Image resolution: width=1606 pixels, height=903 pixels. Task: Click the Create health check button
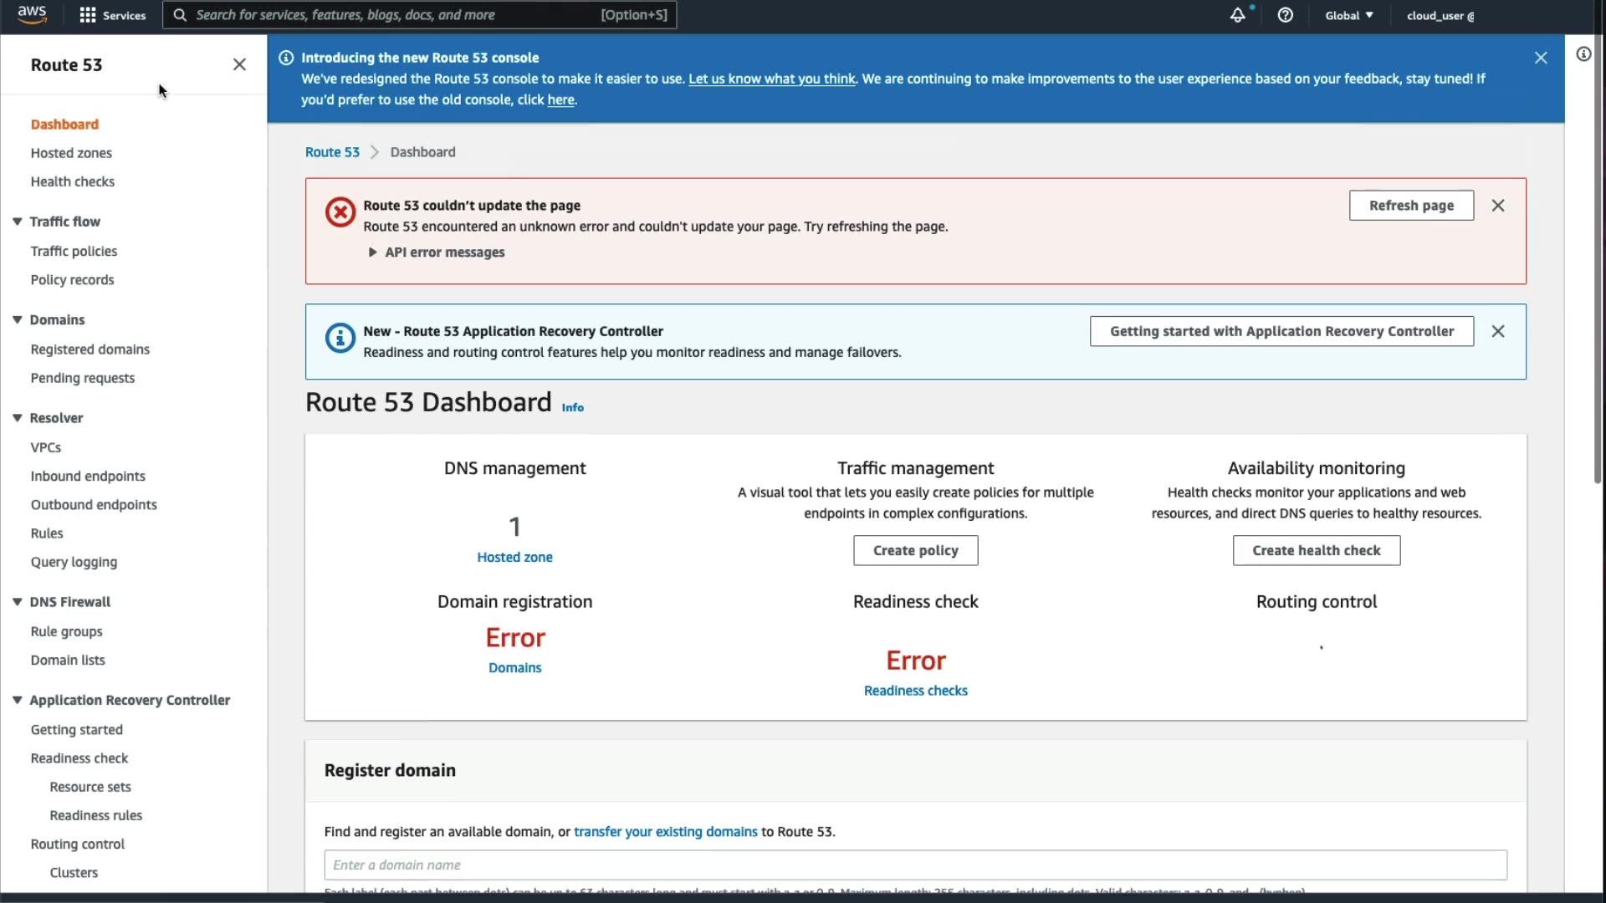[1316, 550]
